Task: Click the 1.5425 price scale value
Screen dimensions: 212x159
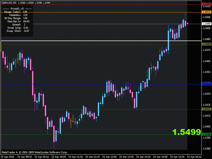Action: (x=207, y=105)
